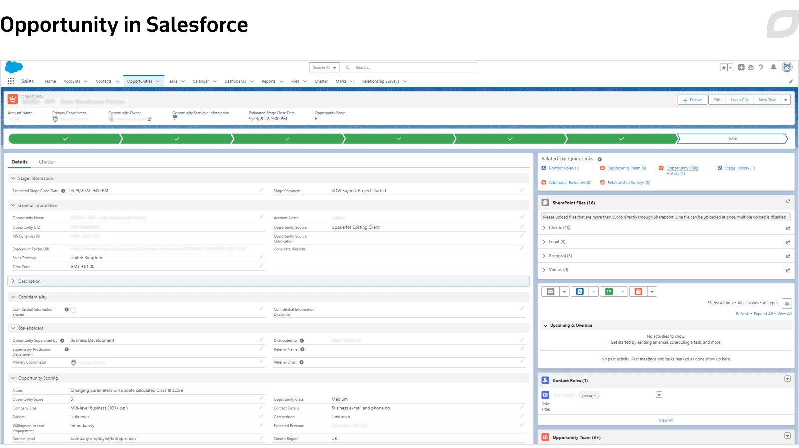The width and height of the screenshot is (799, 448).
Task: Click the New Task button
Action: coord(767,100)
